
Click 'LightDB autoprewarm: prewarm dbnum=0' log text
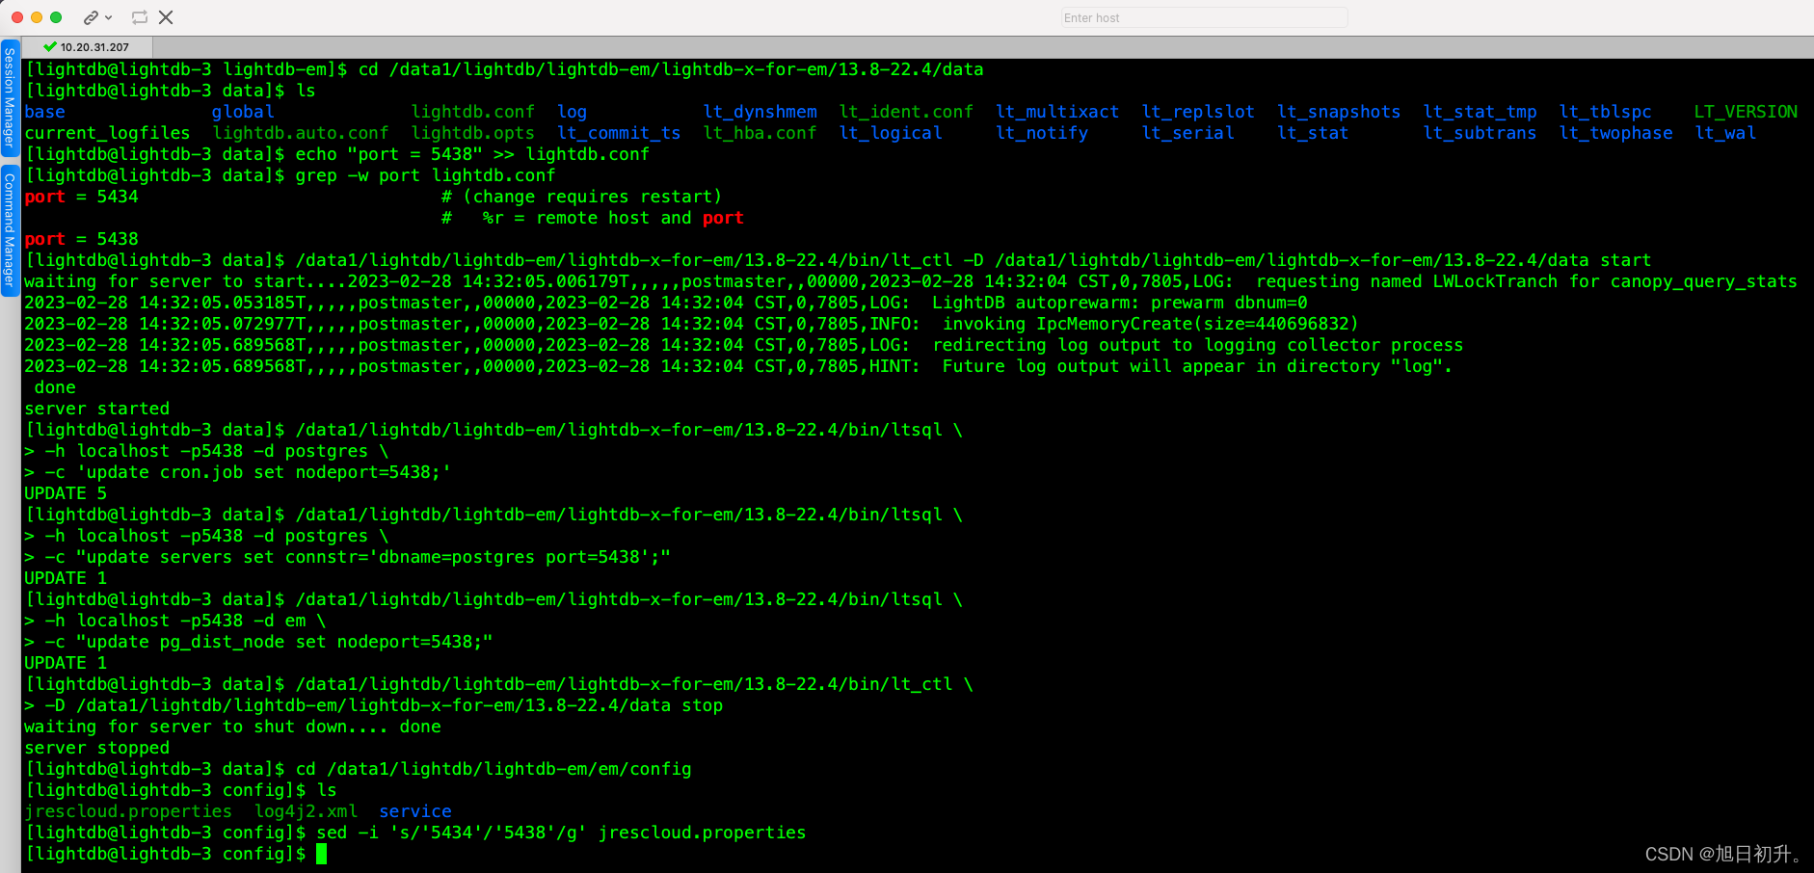[1120, 303]
